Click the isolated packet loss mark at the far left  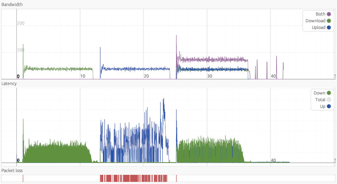(x=23, y=178)
